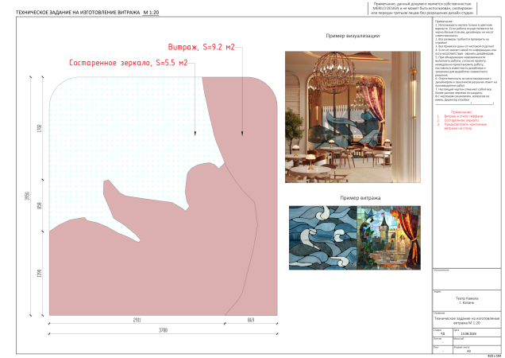Click the 2911 horizontal dimension
The width and height of the screenshot is (505, 358).
[x=137, y=319]
